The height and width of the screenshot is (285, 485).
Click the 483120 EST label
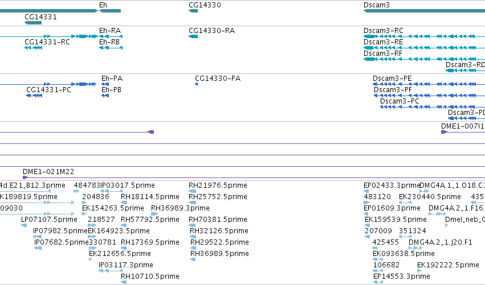(377, 197)
